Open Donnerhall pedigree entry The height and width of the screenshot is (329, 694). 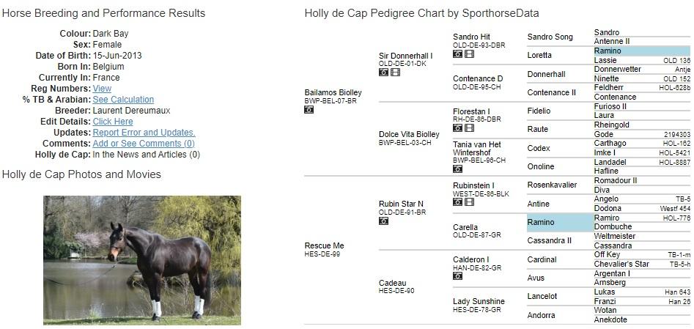[x=546, y=74]
